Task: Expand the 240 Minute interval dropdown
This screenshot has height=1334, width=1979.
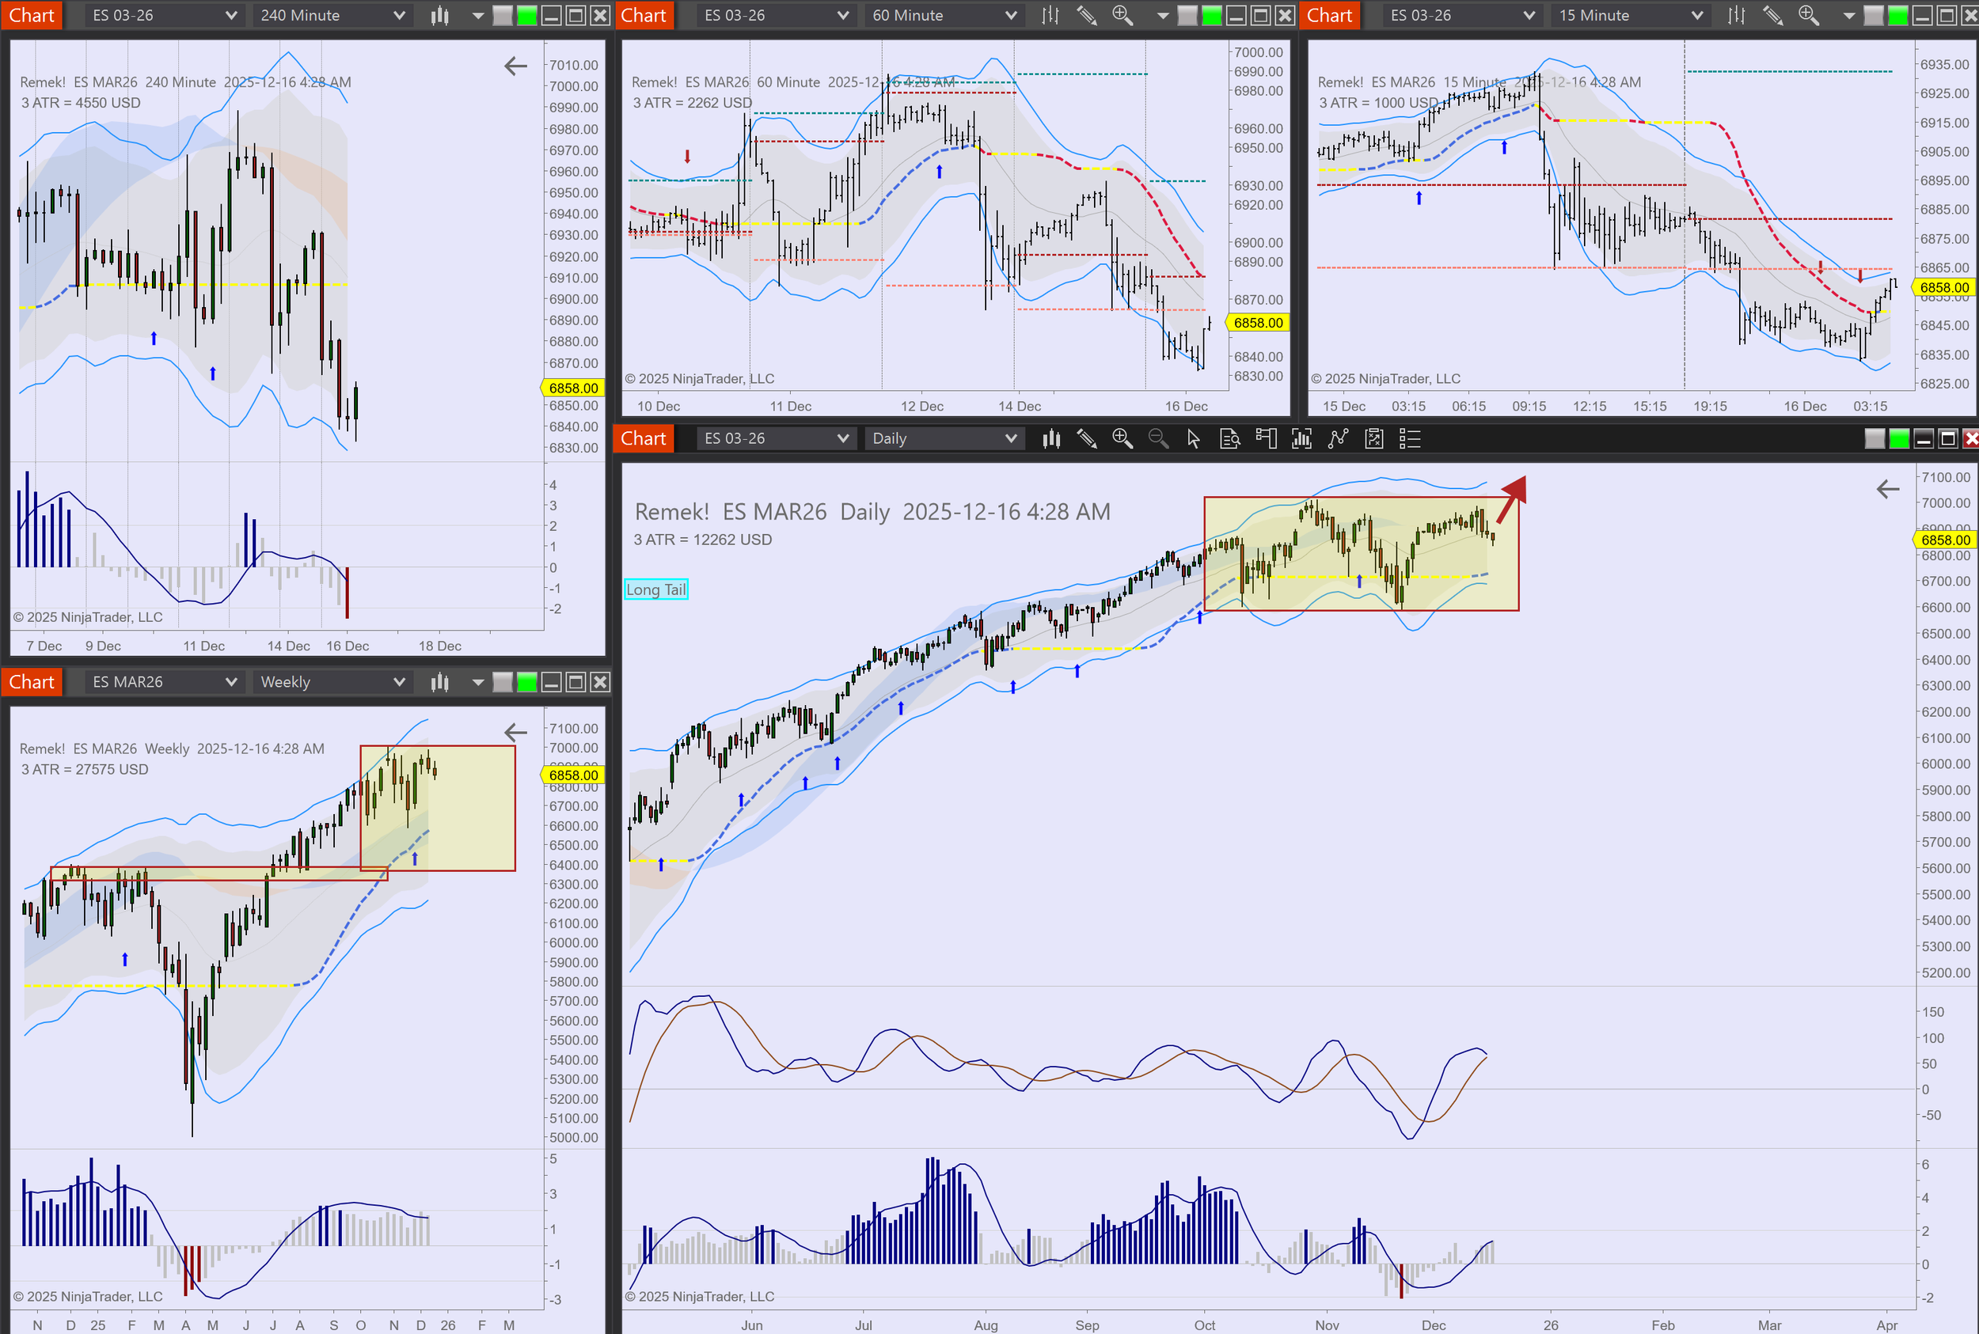Action: (x=398, y=15)
